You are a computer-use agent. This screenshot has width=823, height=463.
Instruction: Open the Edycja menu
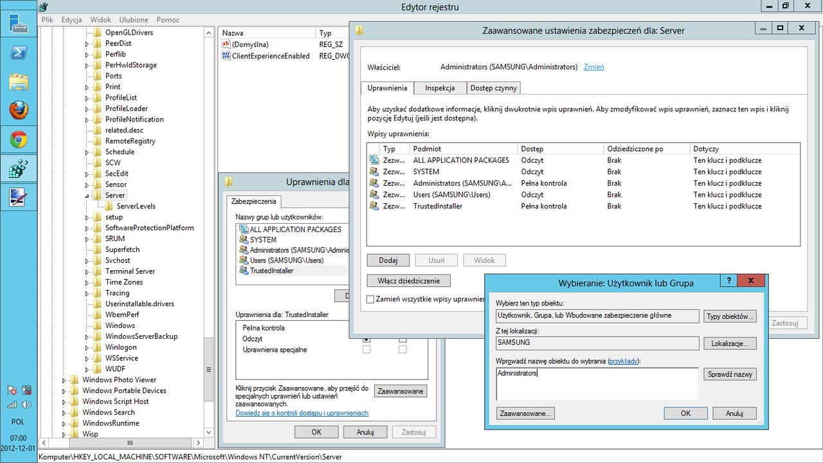point(71,20)
